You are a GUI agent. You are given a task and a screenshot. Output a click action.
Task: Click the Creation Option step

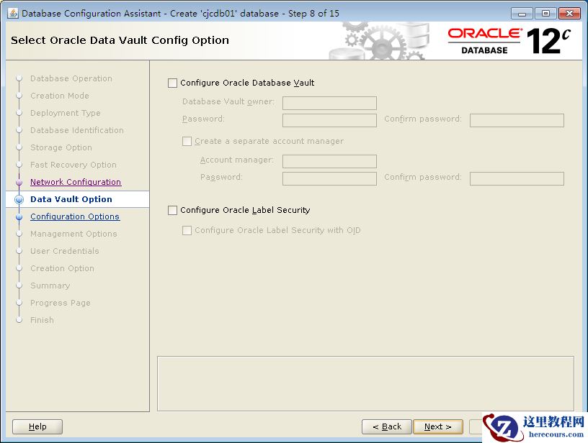point(62,268)
